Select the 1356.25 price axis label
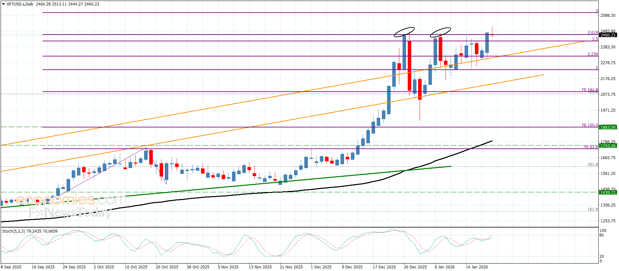619x271 pixels. pos(608,205)
